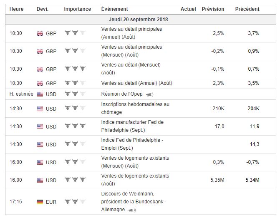Click the Importance column header
Screen dimensions: 280x220
[77, 9]
